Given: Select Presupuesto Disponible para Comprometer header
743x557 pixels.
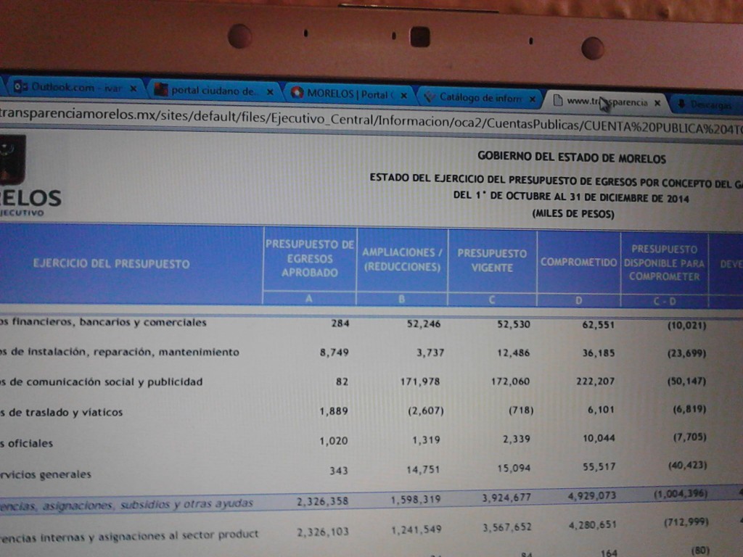Looking at the screenshot, I should pos(664,263).
